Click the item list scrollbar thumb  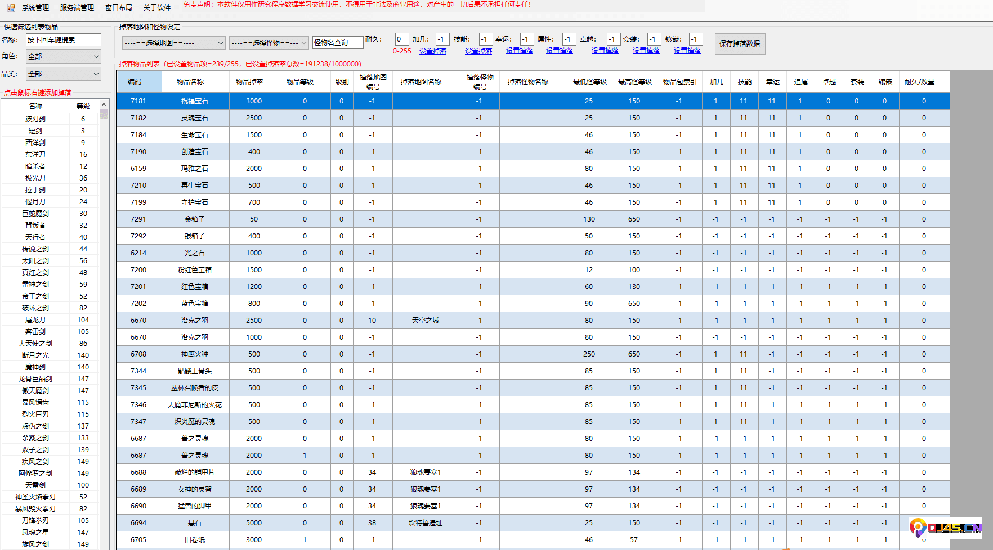[x=104, y=114]
